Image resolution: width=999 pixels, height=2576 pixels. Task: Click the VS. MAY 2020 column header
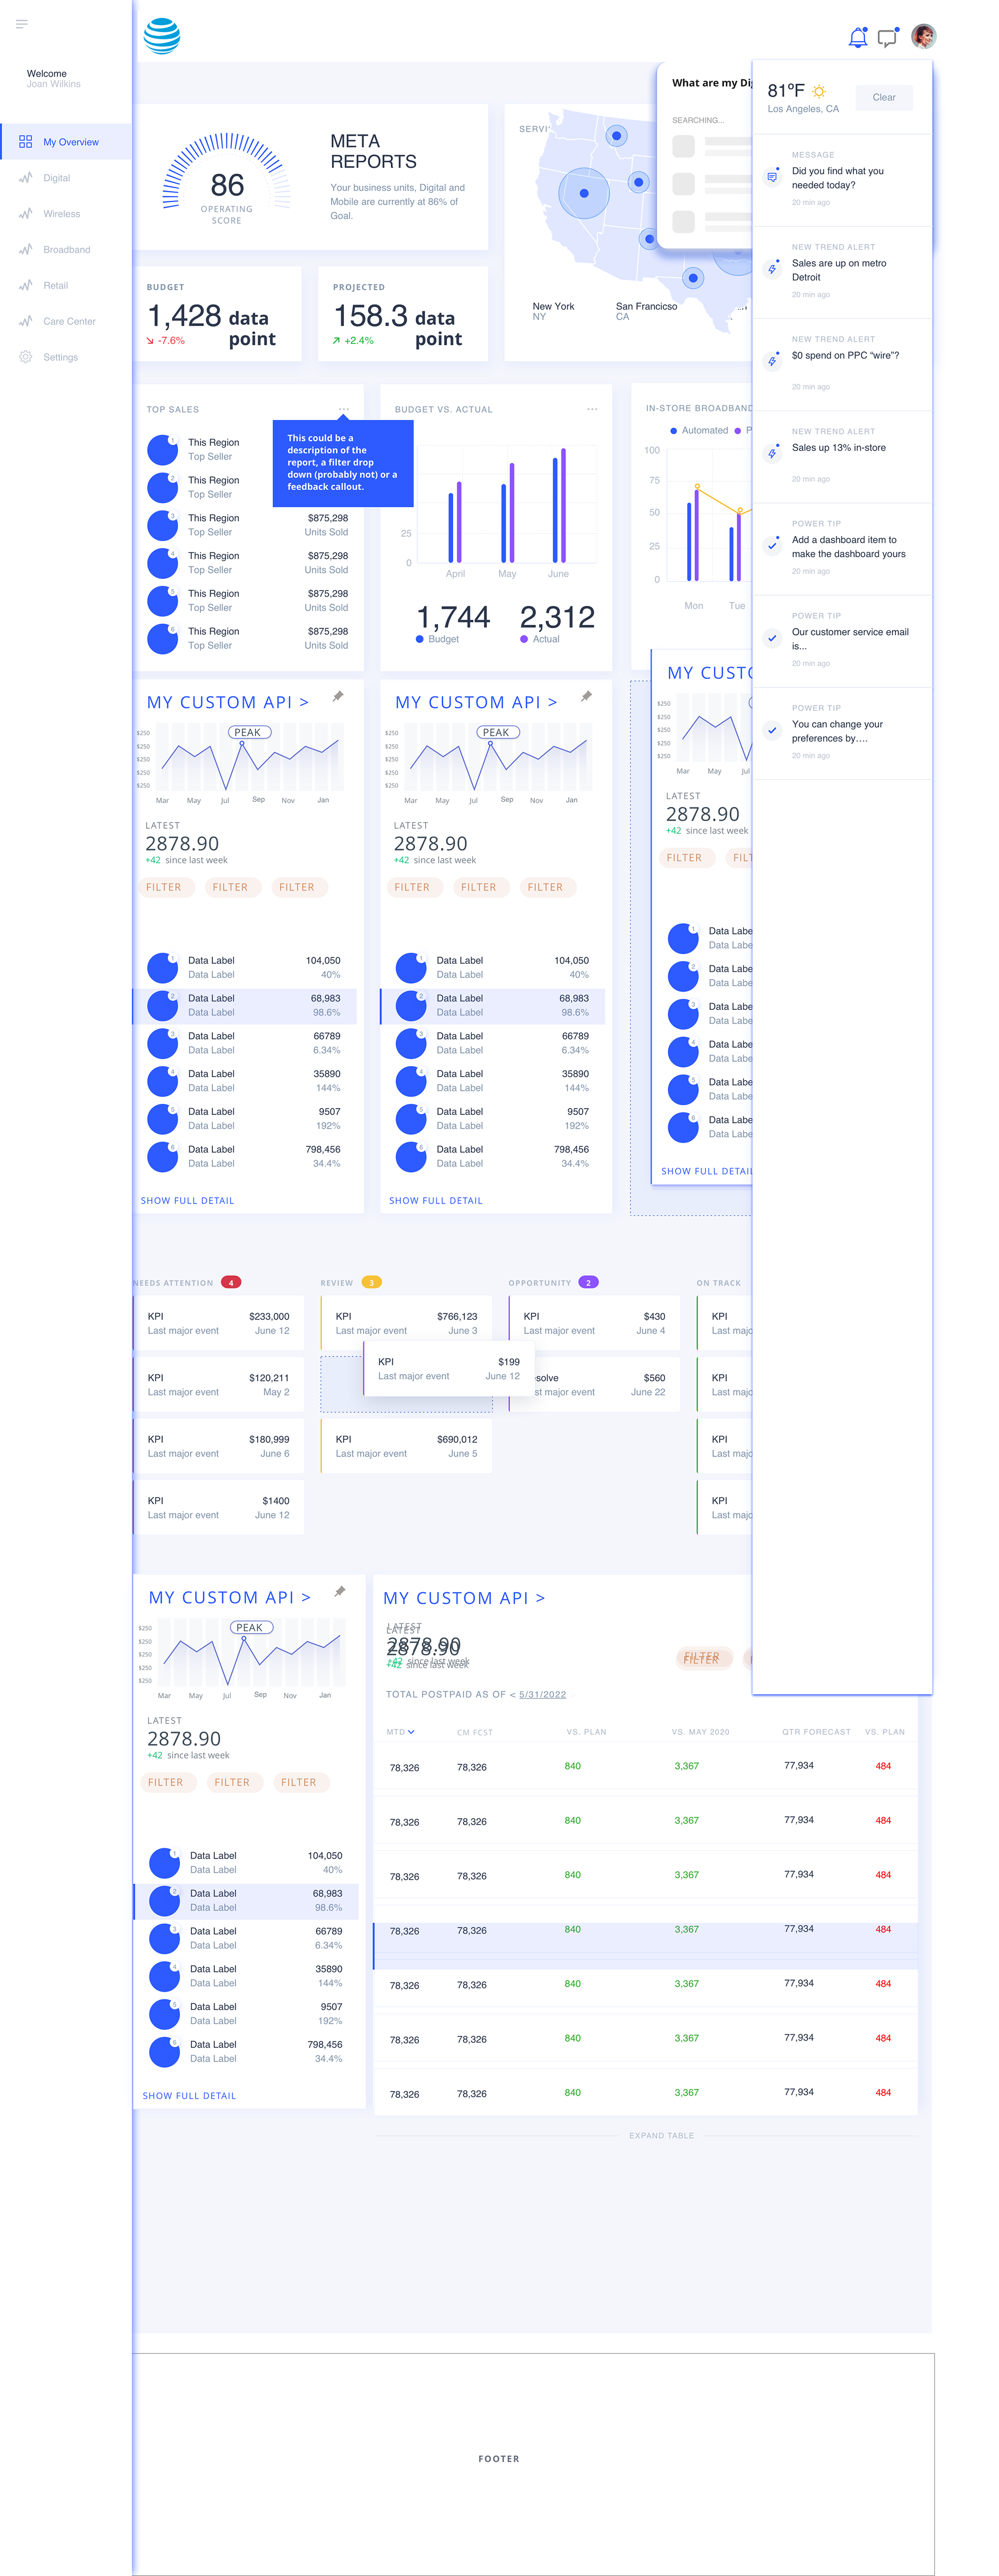coord(700,1732)
